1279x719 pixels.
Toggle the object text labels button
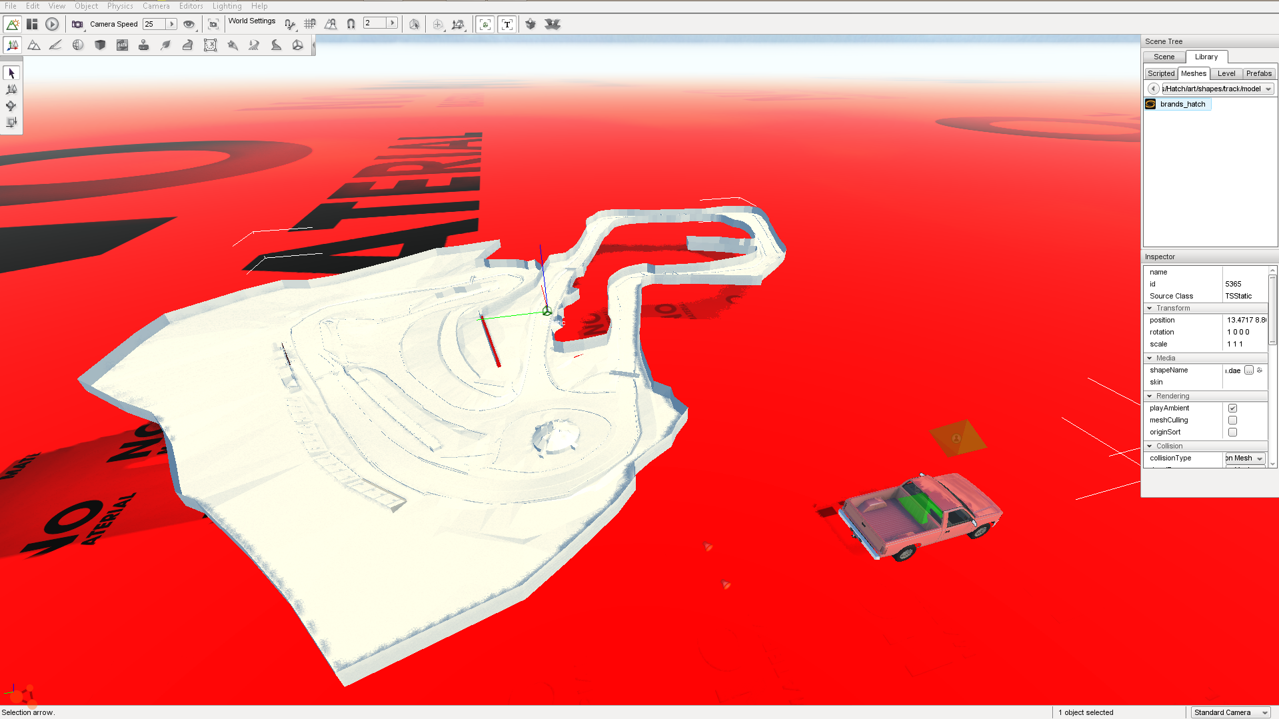507,25
